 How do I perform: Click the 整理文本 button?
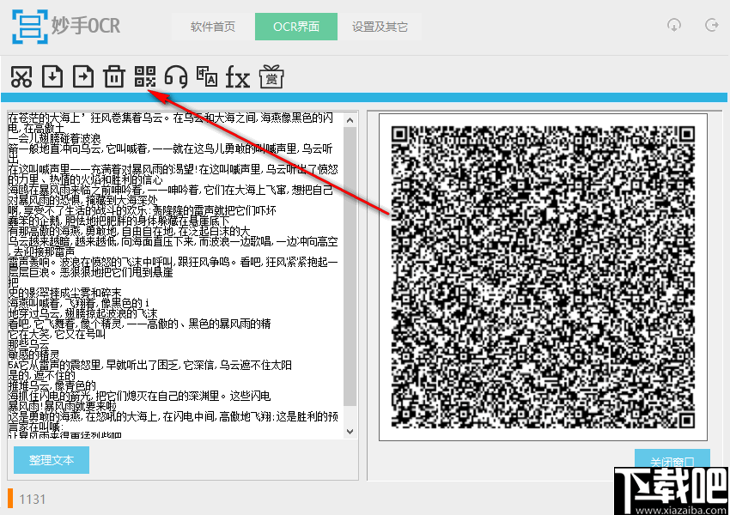click(52, 460)
